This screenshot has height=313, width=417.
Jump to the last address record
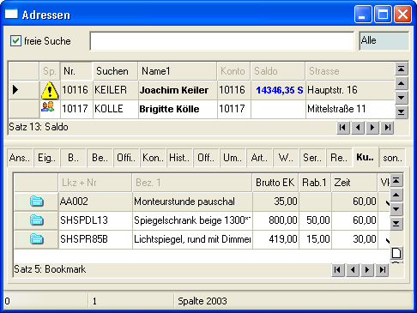(387, 128)
